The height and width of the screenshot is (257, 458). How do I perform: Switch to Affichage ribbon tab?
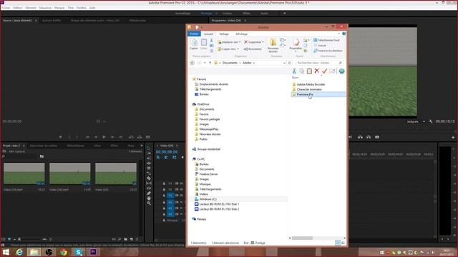[x=241, y=34]
